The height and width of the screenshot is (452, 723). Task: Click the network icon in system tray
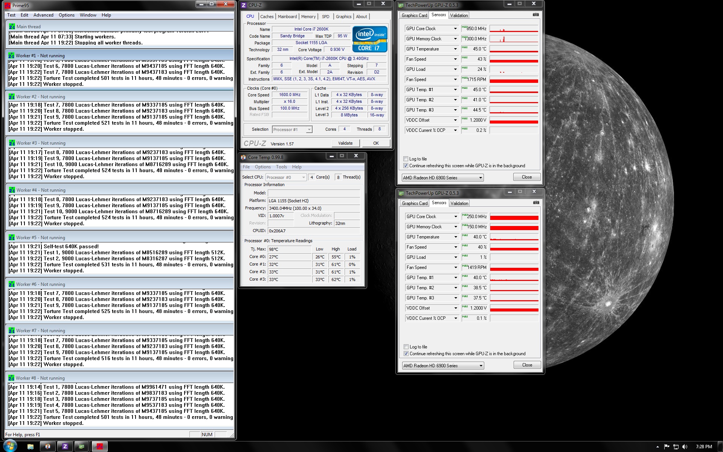[x=676, y=447]
